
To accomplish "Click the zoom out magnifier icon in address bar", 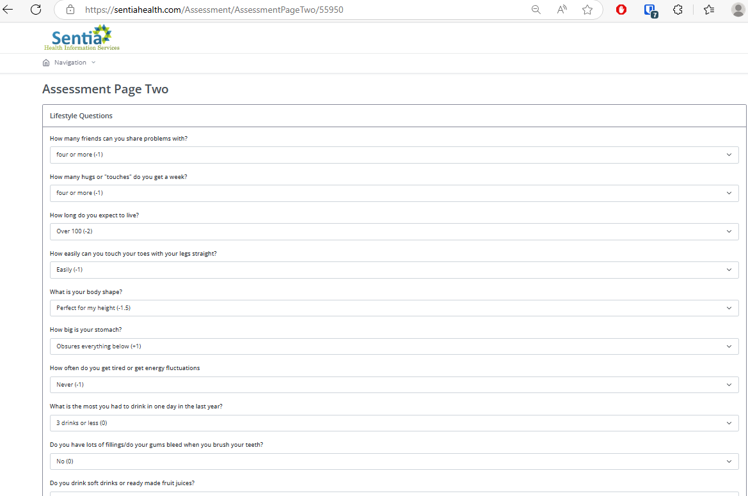I will [x=536, y=10].
